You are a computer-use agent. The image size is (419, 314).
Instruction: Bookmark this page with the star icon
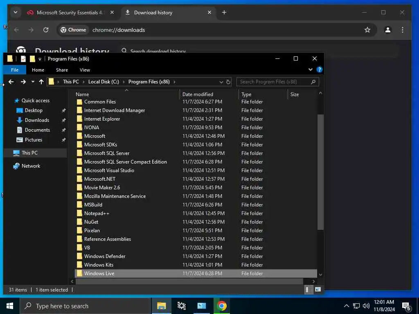point(367,30)
